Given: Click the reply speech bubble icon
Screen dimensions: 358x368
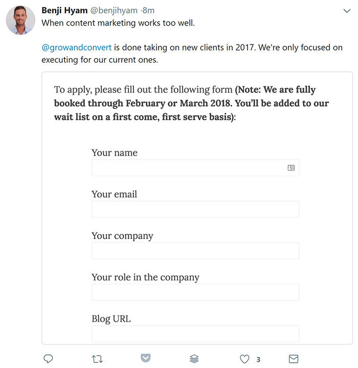Looking at the screenshot, I should pos(49,359).
